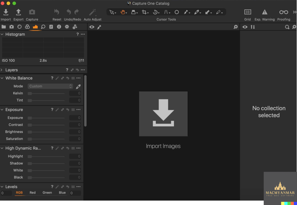Click the Contrast slider handle
Viewport: 297px width, 205px height.
30,125
